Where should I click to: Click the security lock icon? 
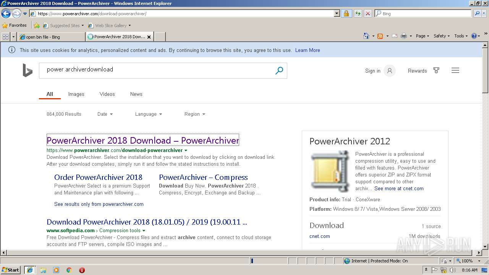(346, 14)
